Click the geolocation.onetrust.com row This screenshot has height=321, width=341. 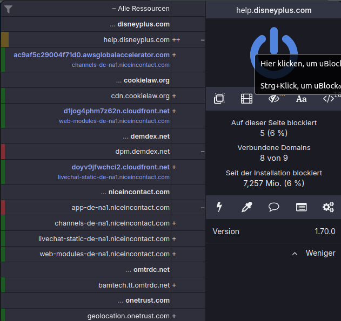point(128,316)
